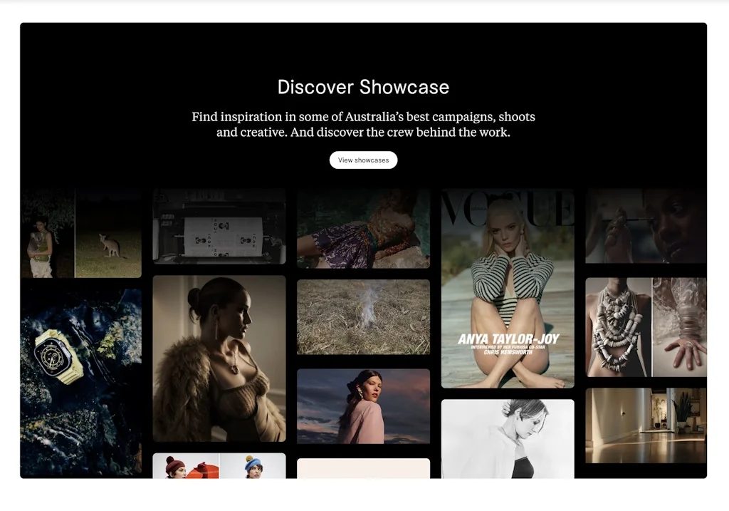This screenshot has height=511, width=729.
Task: Click the View showcases button
Action: click(x=364, y=160)
